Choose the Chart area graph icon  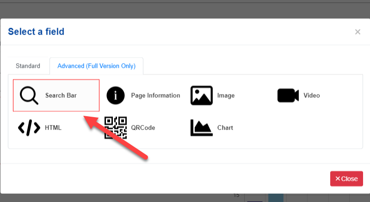tap(202, 128)
